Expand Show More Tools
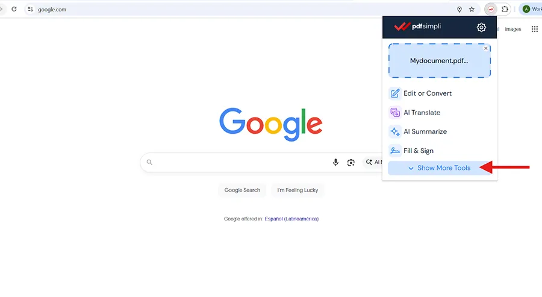The height and width of the screenshot is (297, 542). (x=440, y=168)
